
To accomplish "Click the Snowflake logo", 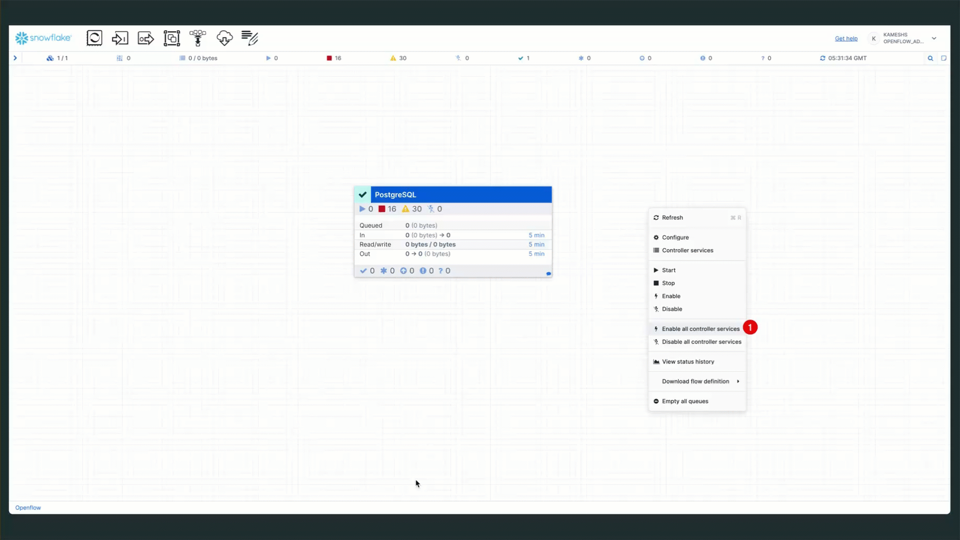I will click(43, 38).
